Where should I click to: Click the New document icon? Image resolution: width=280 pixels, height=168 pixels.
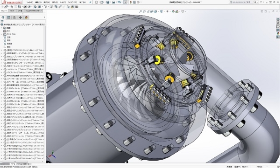(x=97, y=2)
